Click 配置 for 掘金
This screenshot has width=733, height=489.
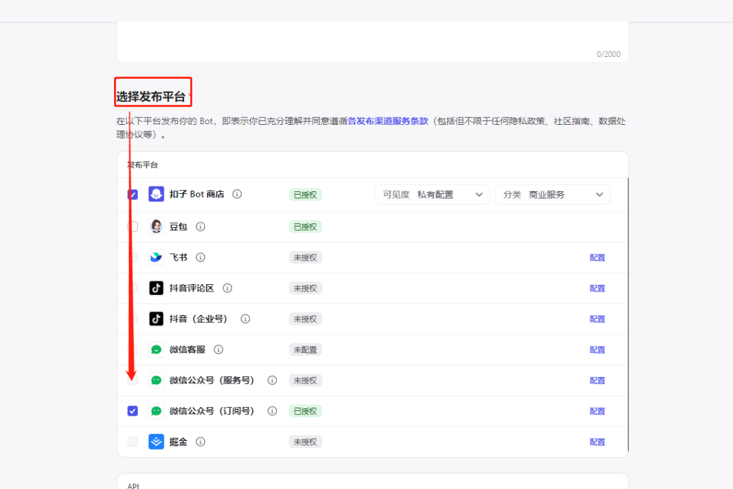coord(597,442)
